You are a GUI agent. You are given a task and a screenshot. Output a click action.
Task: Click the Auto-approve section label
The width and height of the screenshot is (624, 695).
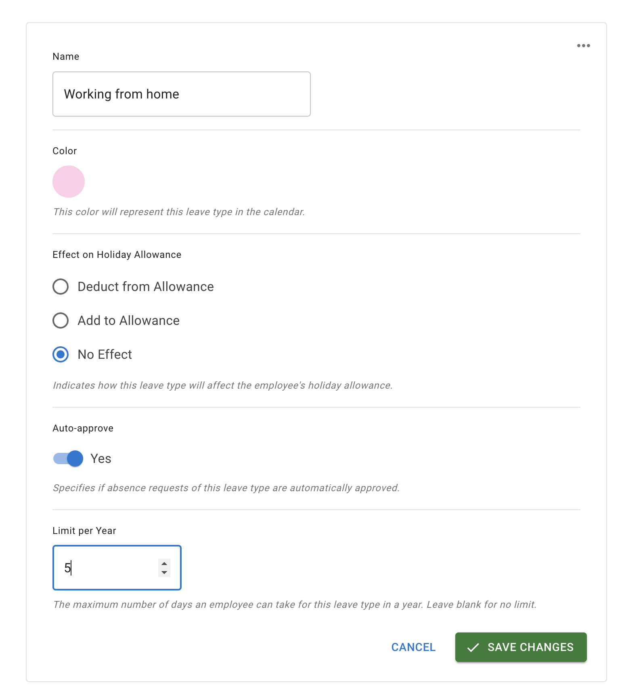pos(83,428)
